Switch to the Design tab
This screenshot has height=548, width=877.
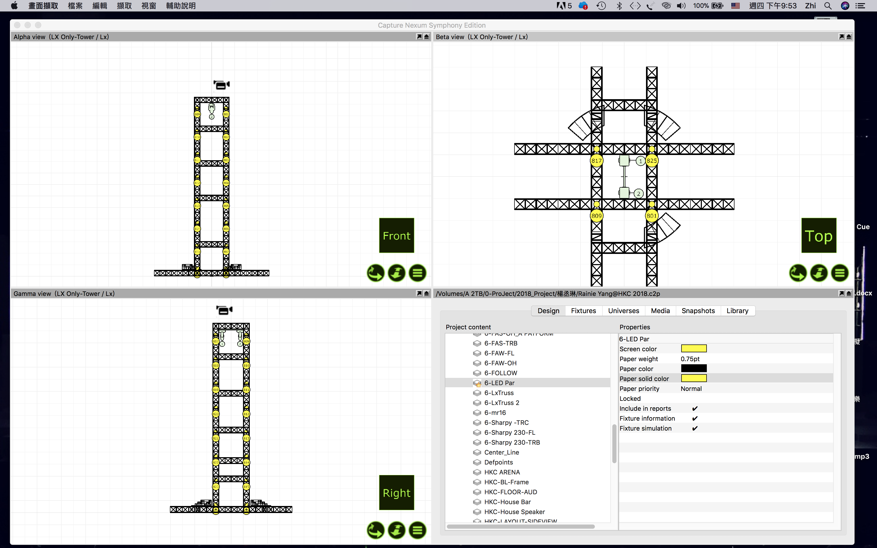tap(548, 311)
